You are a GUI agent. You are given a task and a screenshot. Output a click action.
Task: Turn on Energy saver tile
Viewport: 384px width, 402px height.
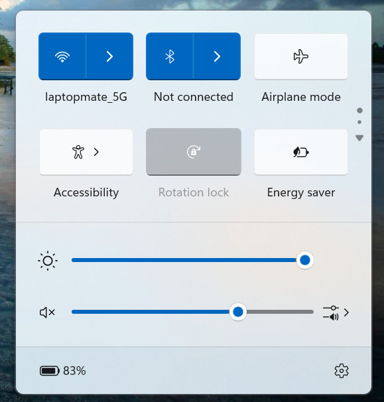[x=301, y=152]
